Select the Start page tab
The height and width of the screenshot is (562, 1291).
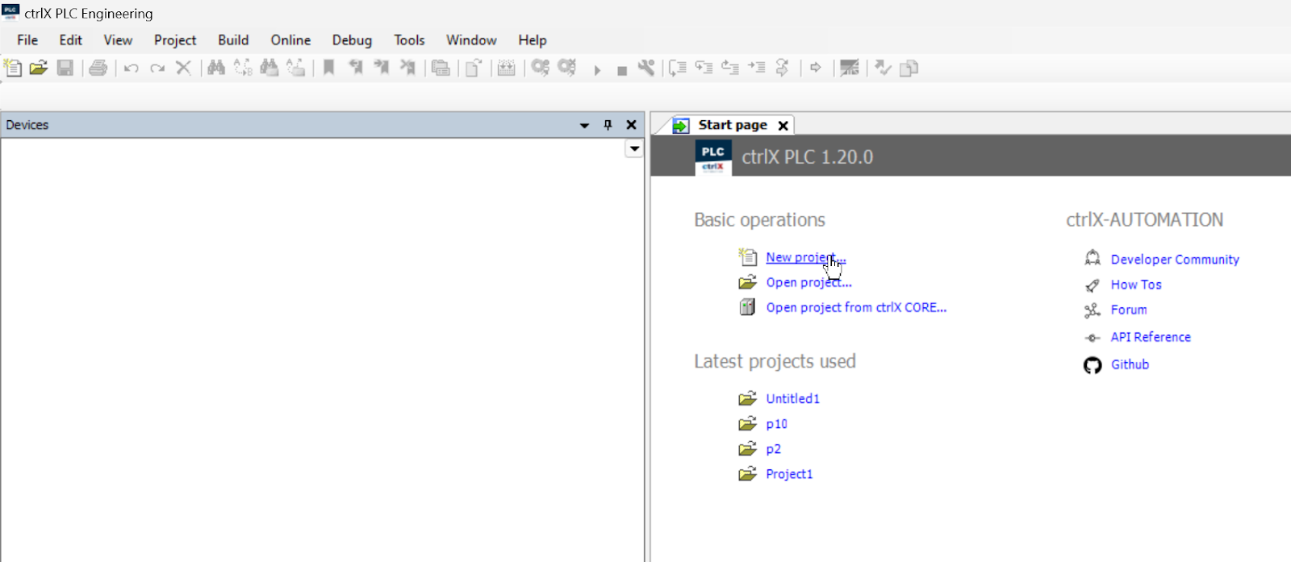coord(733,125)
